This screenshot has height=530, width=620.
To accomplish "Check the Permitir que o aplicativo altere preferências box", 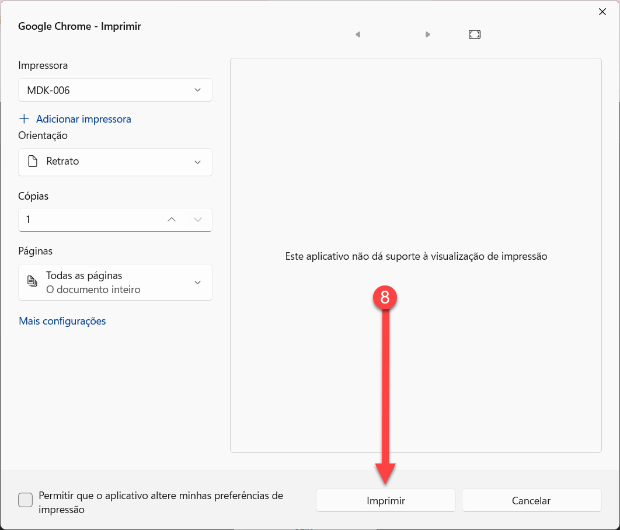I will tap(25, 500).
